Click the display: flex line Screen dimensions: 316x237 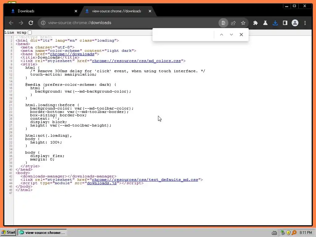pos(47,156)
